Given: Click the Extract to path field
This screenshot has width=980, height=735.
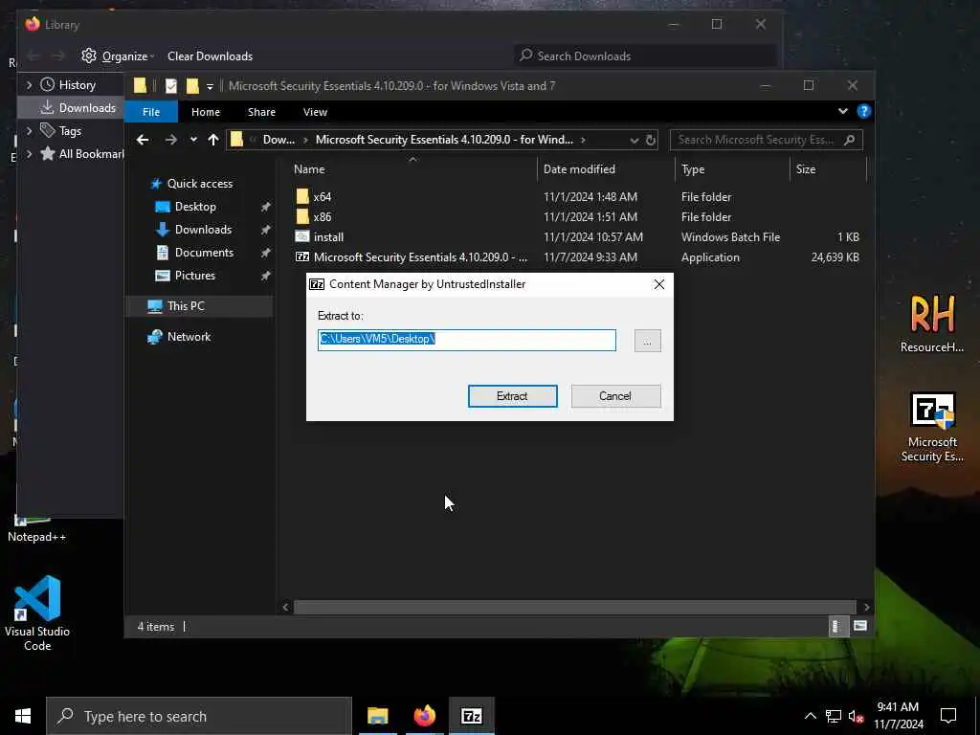Looking at the screenshot, I should tap(467, 340).
